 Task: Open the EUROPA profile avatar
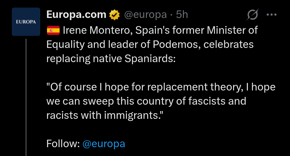click(x=26, y=22)
